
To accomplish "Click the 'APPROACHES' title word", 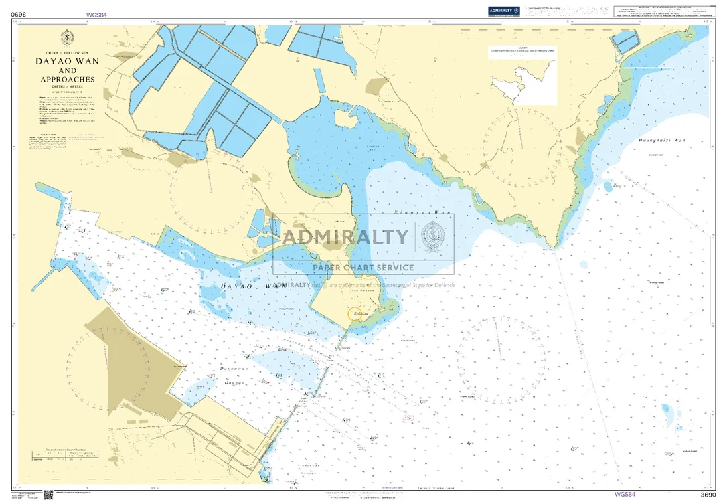I will point(68,79).
